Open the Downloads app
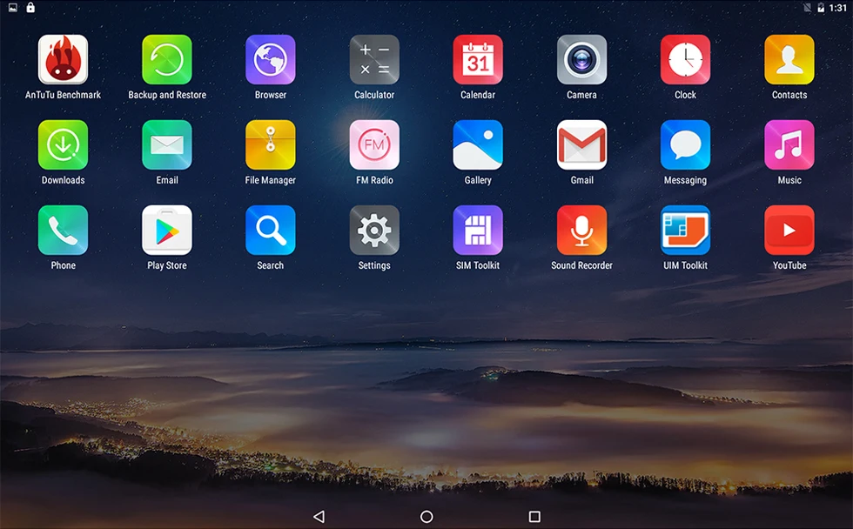This screenshot has height=529, width=853. click(x=63, y=145)
